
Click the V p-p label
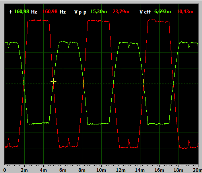click(x=80, y=12)
